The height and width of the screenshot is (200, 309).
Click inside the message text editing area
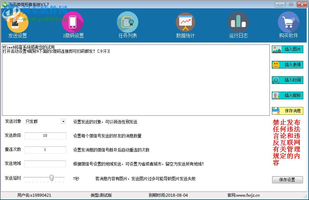pyautogui.click(x=136, y=80)
